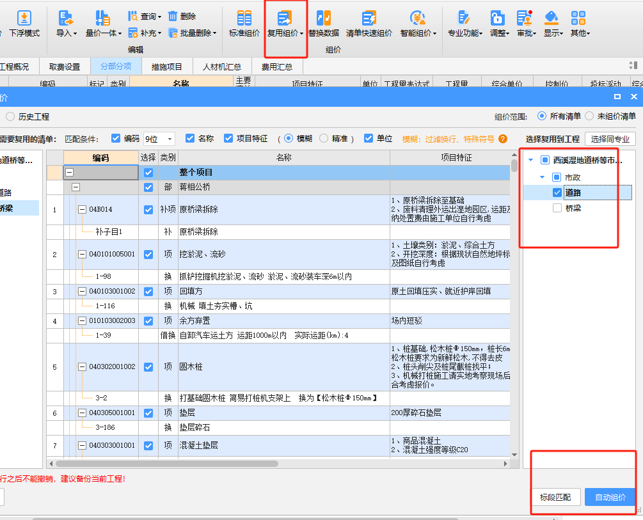This screenshot has width=643, height=520.
Task: Click the 量价一体 icon
Action: [x=102, y=19]
